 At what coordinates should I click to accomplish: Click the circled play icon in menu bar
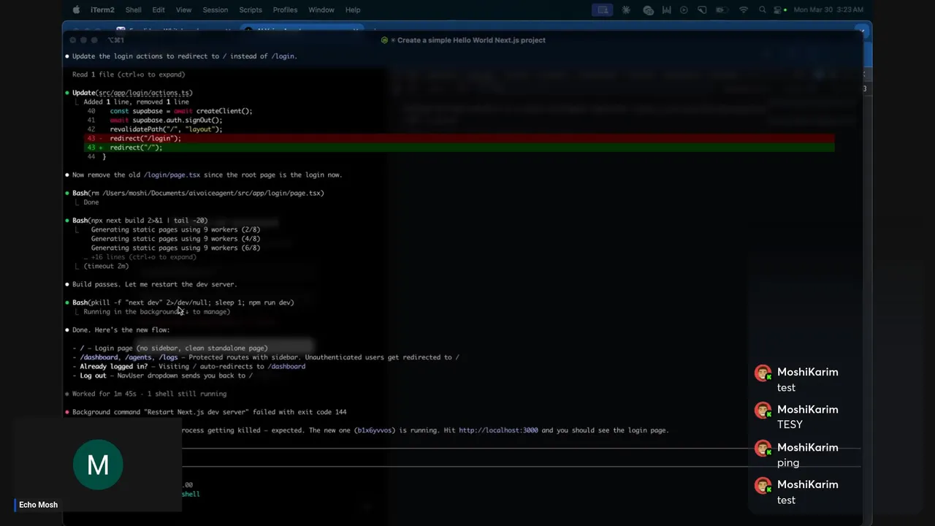click(684, 9)
